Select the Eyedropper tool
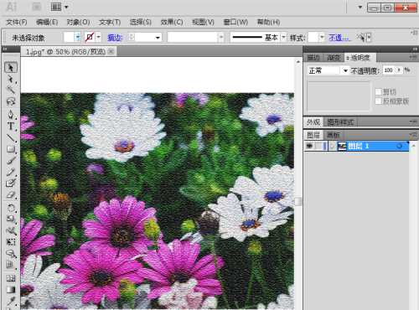The width and height of the screenshot is (419, 310). 11,301
